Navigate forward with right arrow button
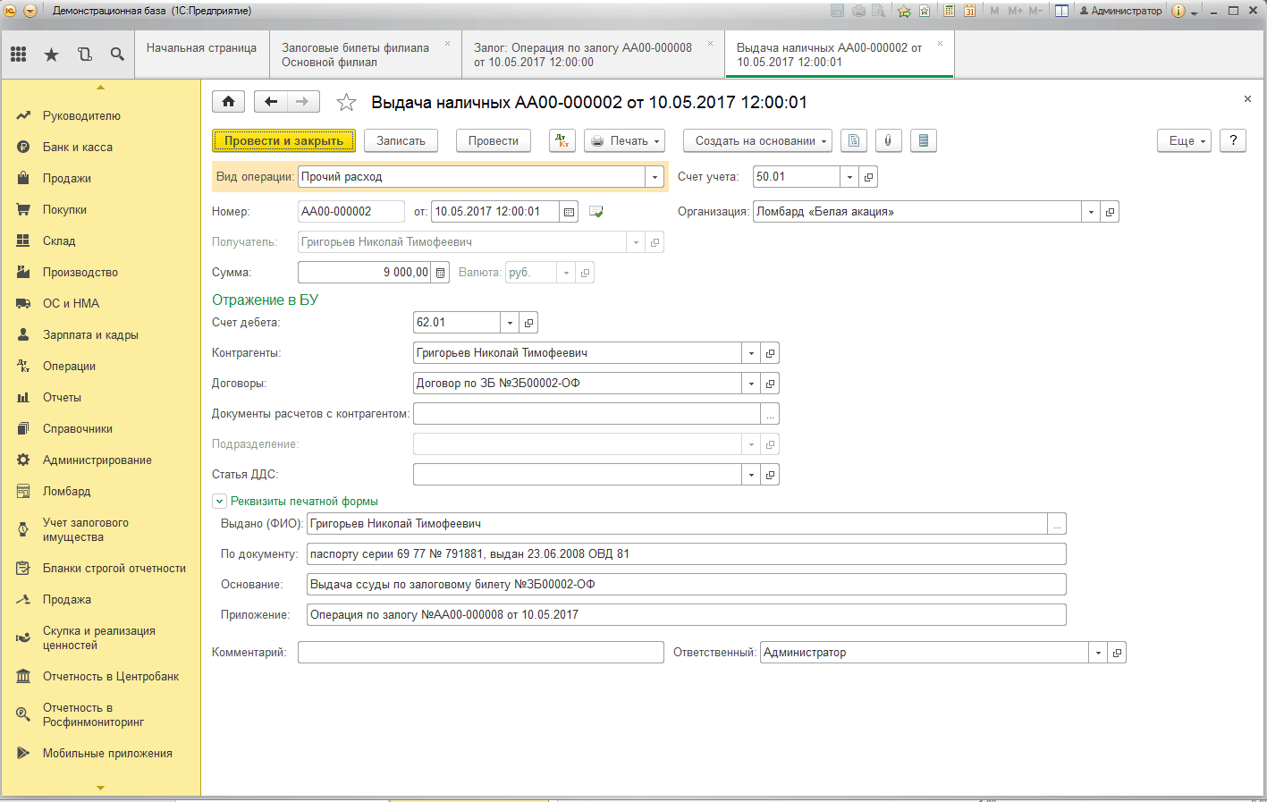Screen dimensions: 1267x802 303,102
